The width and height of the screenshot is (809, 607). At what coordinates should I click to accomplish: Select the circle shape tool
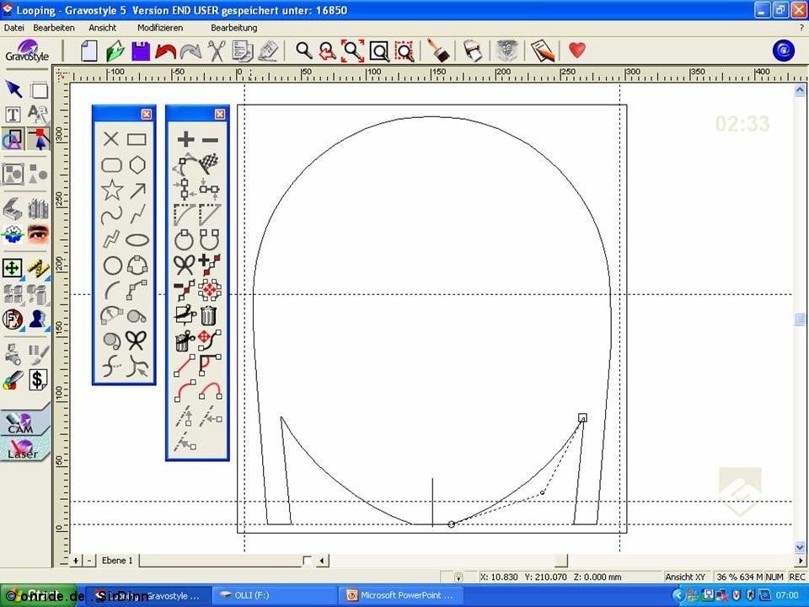[112, 266]
